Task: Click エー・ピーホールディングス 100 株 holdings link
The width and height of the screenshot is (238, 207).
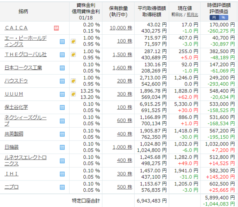Action: point(125,41)
